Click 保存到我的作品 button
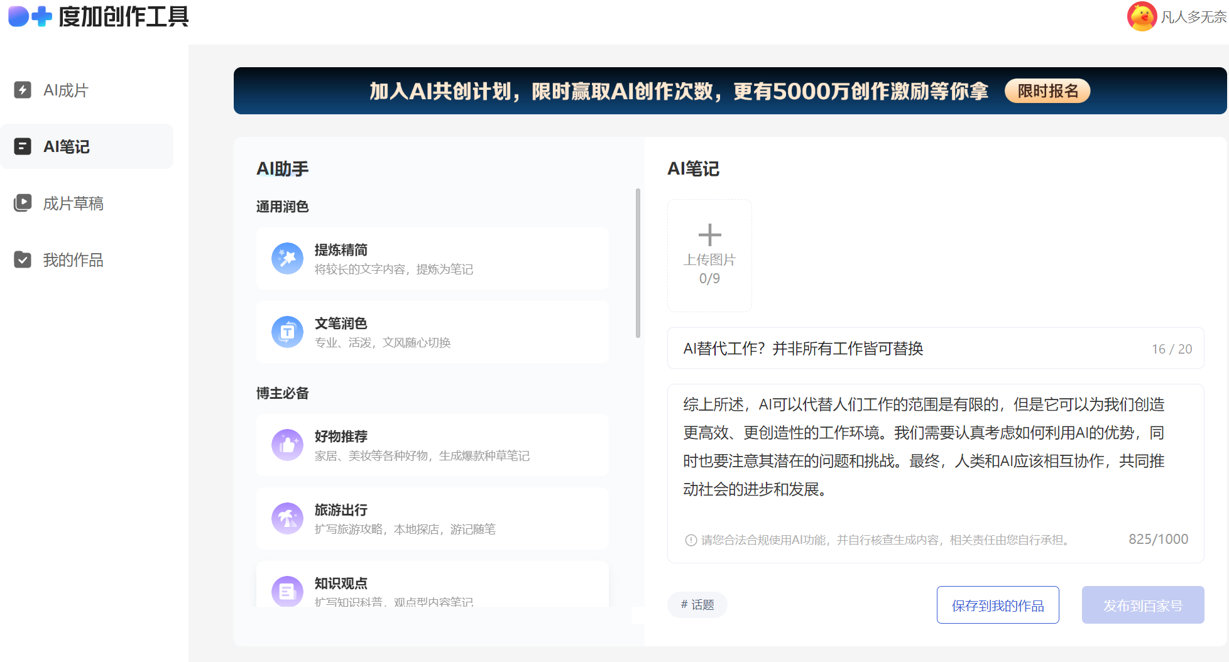 click(997, 605)
